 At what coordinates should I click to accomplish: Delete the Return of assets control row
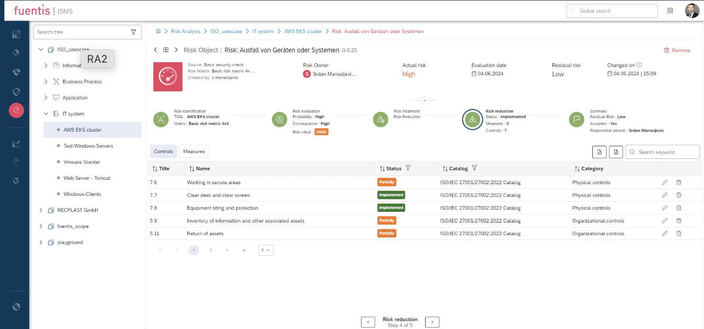coord(679,233)
